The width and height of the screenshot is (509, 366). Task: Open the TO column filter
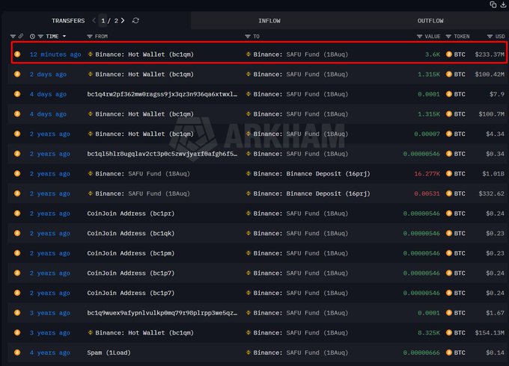click(248, 36)
